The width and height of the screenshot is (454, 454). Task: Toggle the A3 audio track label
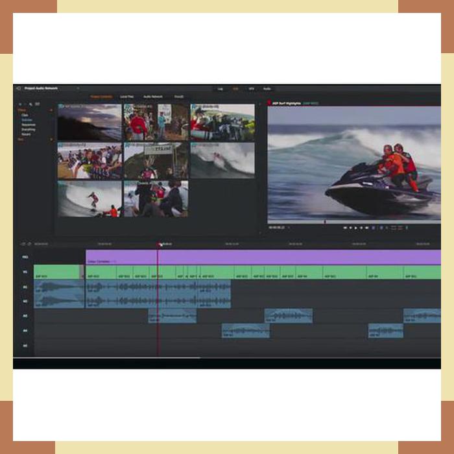pyautogui.click(x=25, y=316)
